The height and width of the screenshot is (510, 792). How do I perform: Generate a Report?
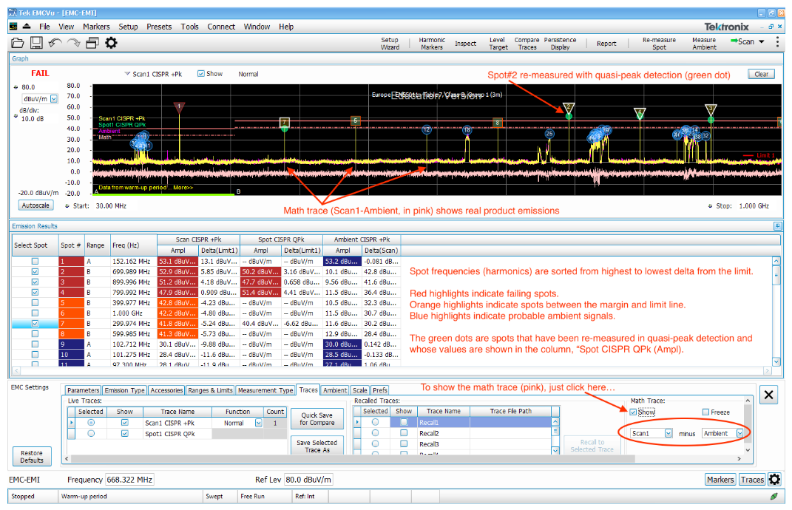(606, 44)
